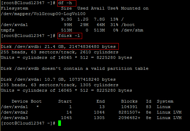Click the '83' partition Id
The height and width of the screenshot is (131, 190).
pos(149,107)
